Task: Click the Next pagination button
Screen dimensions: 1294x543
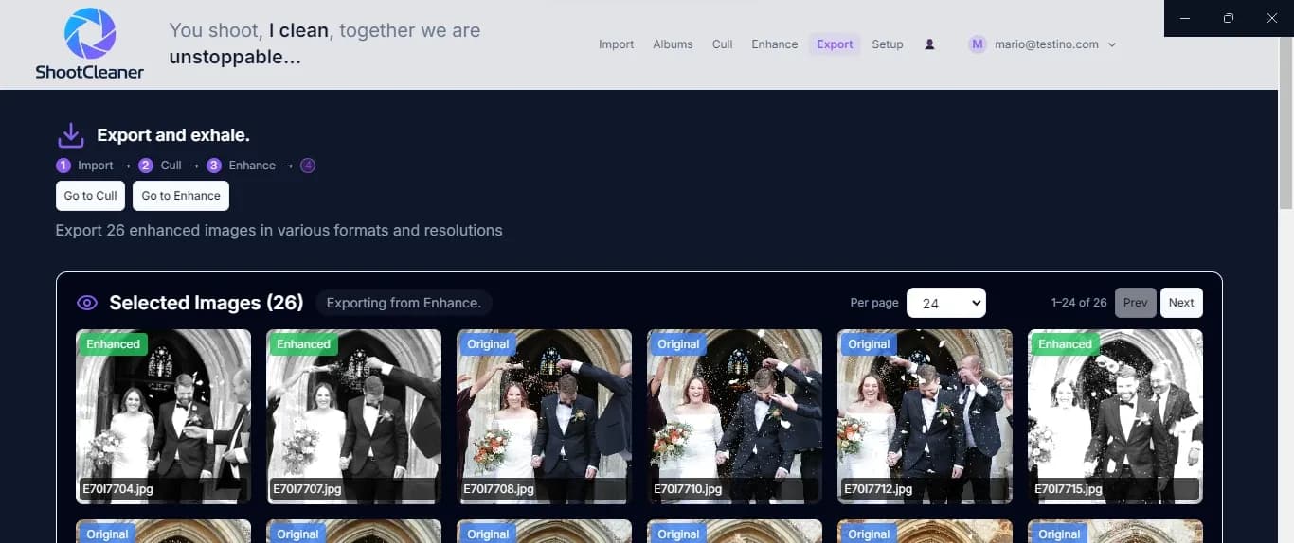Action: point(1181,303)
